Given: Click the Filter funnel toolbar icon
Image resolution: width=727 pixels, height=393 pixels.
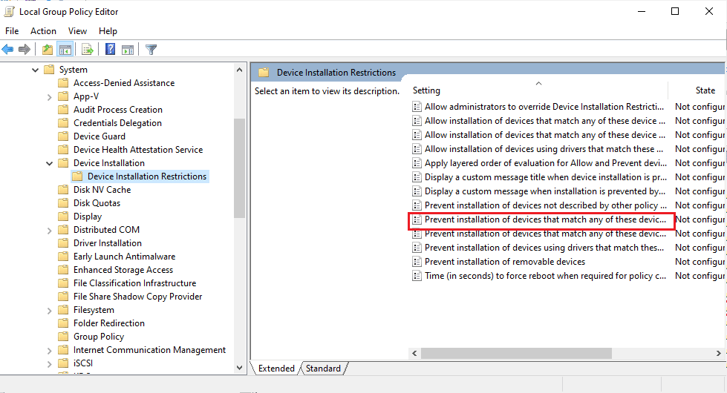Looking at the screenshot, I should point(151,49).
